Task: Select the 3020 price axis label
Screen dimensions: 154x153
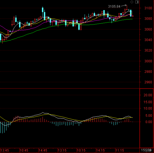Action: pos(148,50)
